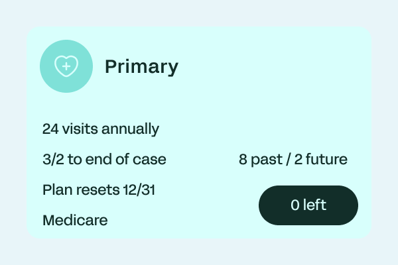Click the pale blue background outside card
Image resolution: width=398 pixels, height=265 pixels.
click(x=199, y=13)
